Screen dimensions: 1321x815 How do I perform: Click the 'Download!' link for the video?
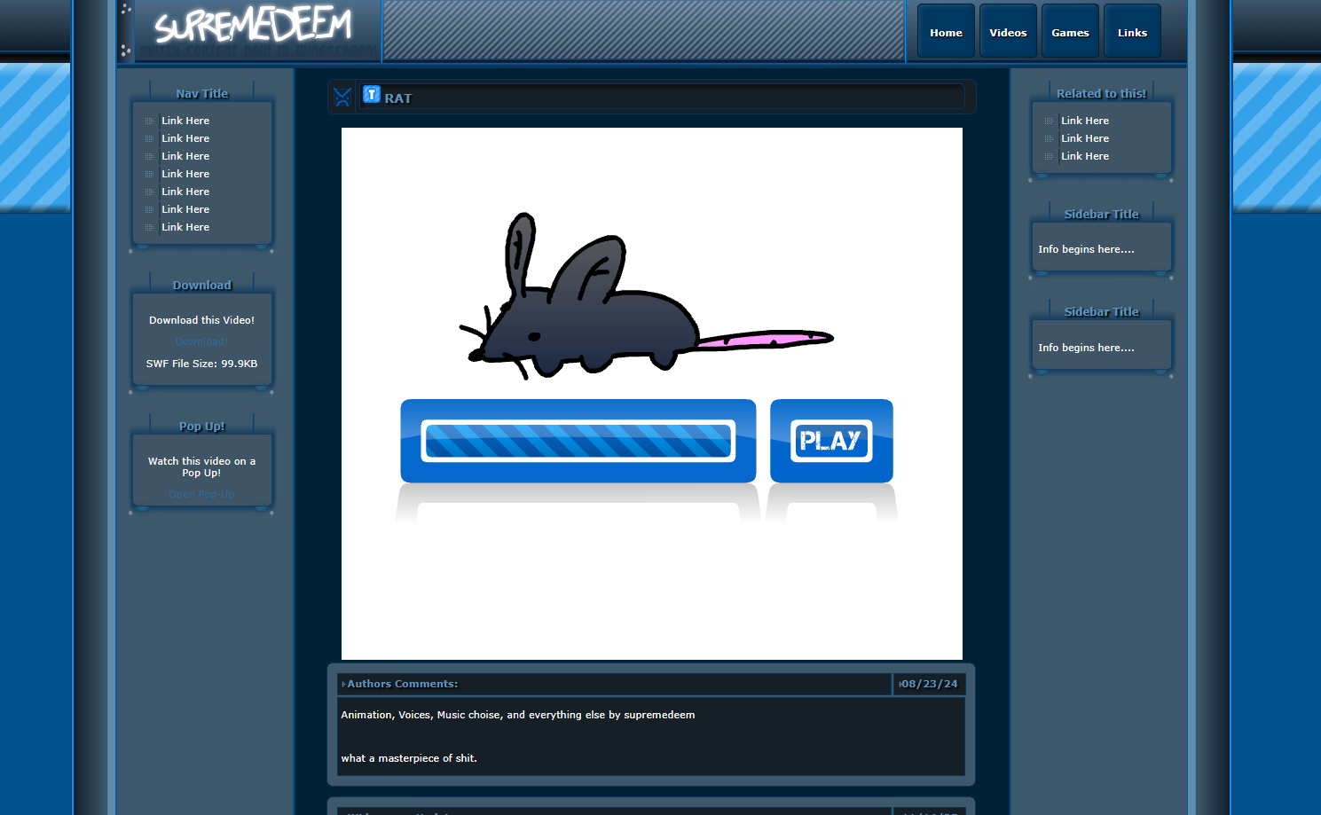[x=201, y=342]
